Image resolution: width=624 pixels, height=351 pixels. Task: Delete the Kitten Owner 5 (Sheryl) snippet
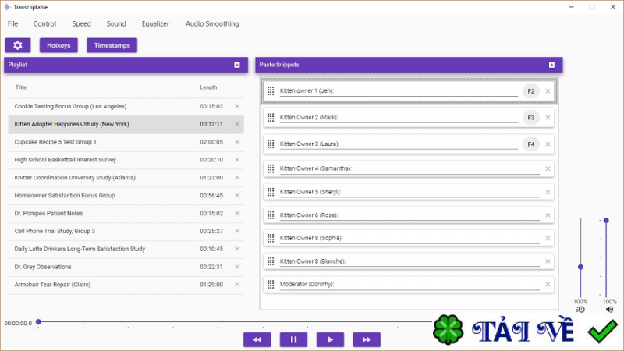tap(548, 192)
